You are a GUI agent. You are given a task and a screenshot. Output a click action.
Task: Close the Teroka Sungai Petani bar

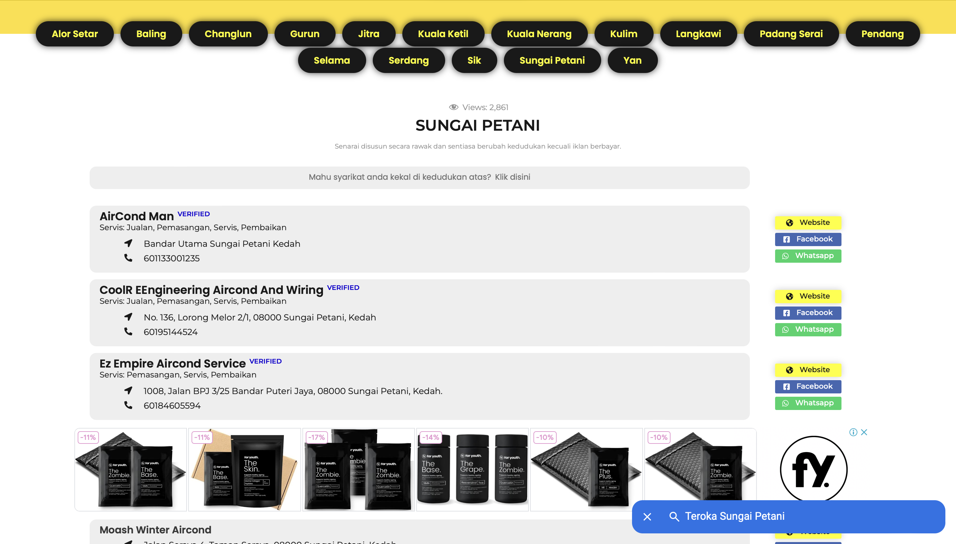647,516
